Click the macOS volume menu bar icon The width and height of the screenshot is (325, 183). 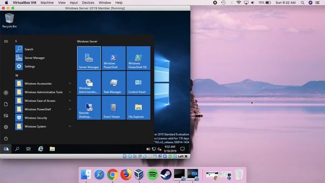pos(253,3)
